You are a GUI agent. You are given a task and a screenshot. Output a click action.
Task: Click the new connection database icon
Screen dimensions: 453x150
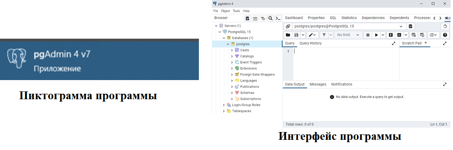tap(411, 26)
